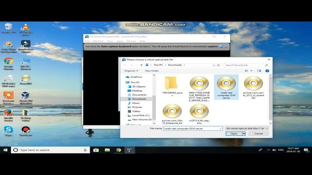The image size is (312, 175).
Task: Switch to VirtualBox in the taskbar
Action: coord(130,150)
